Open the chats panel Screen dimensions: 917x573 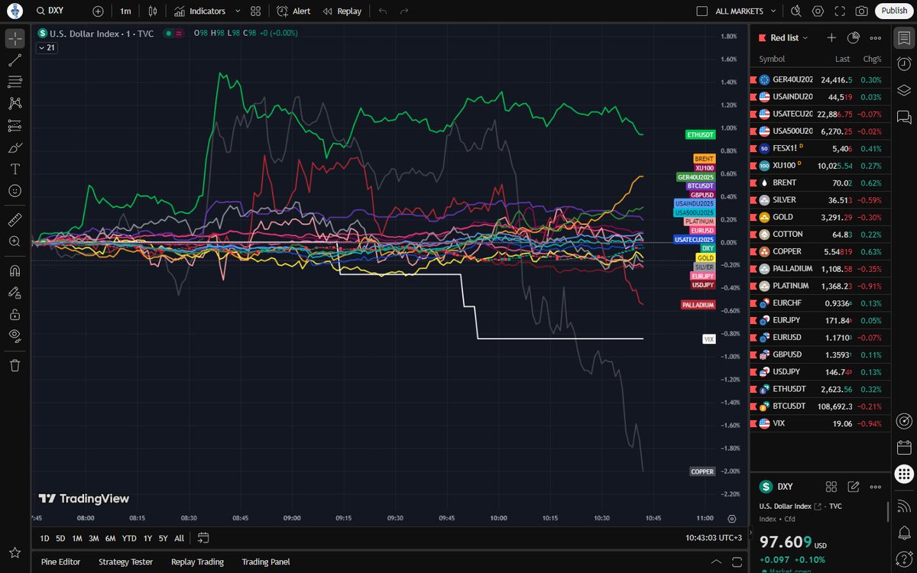[x=904, y=116]
